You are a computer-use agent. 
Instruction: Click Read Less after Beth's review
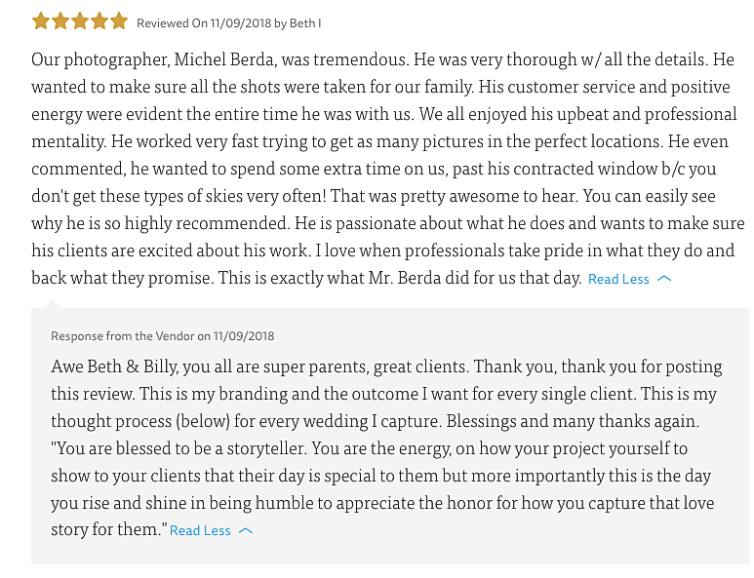tap(618, 279)
